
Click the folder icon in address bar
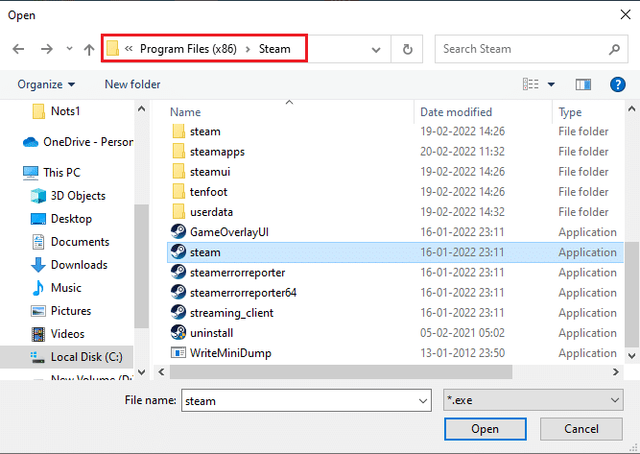(112, 49)
